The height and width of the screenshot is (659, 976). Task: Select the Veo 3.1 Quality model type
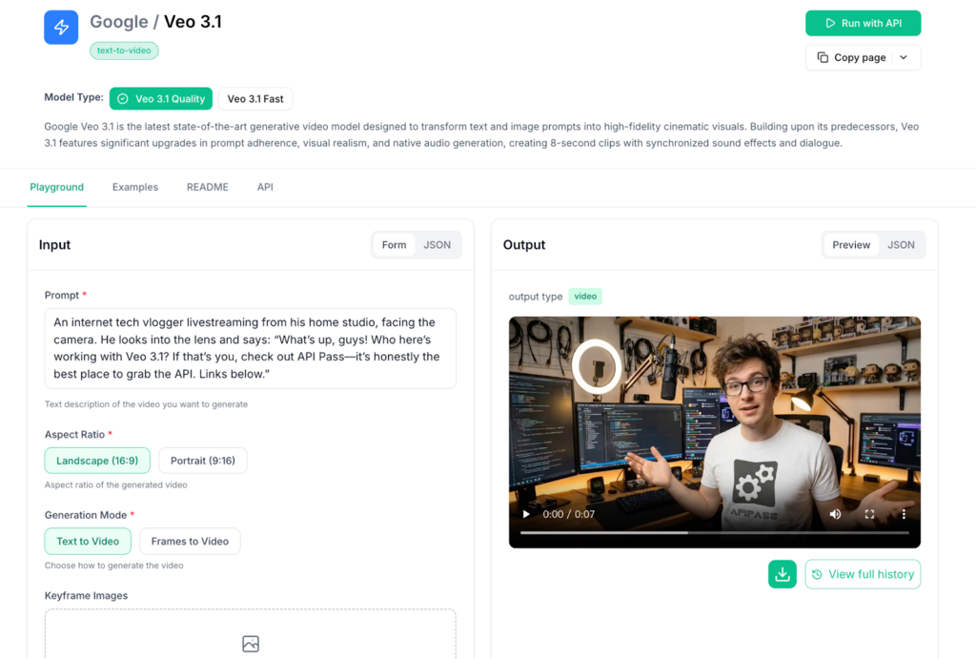pos(161,99)
